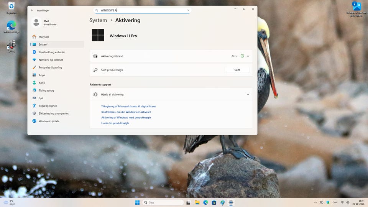This screenshot has width=368, height=207.
Task: Open Startside in the settings sidebar
Action: pos(57,37)
